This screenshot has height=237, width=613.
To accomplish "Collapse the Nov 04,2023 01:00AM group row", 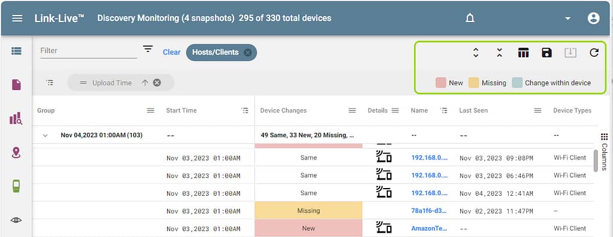I will click(x=45, y=136).
